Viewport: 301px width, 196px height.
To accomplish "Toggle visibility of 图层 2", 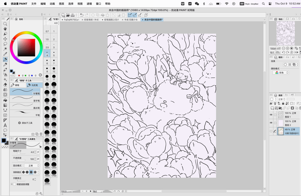I will (271, 123).
